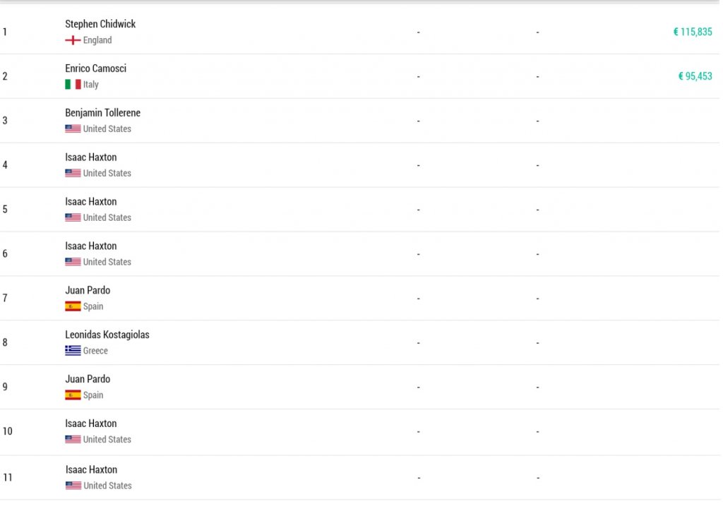Click the Greece flag under Leonidas Kostagiolas
The height and width of the screenshot is (506, 723).
click(73, 350)
